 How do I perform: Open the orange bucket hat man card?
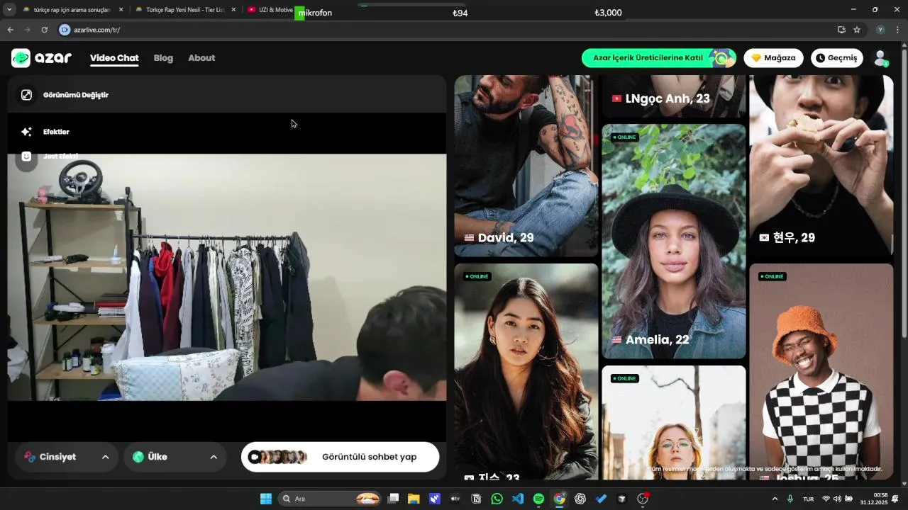click(821, 372)
